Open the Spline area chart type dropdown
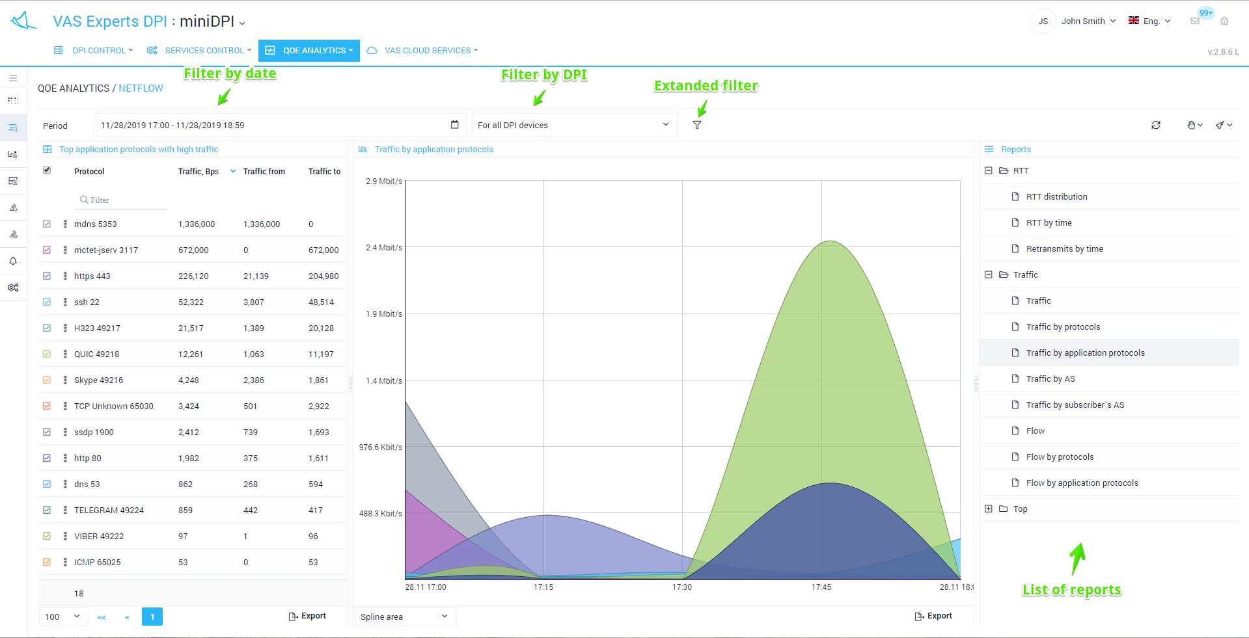The image size is (1249, 638). pos(404,617)
